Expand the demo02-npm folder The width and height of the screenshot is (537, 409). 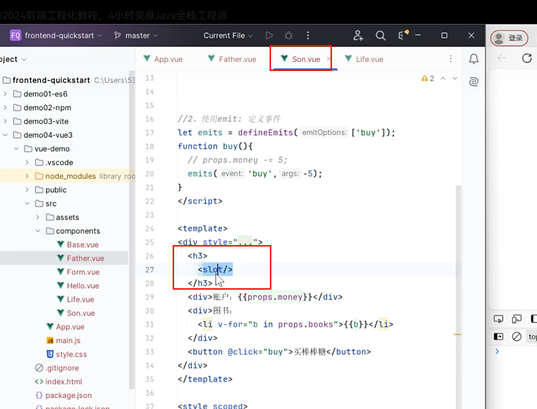point(5,107)
